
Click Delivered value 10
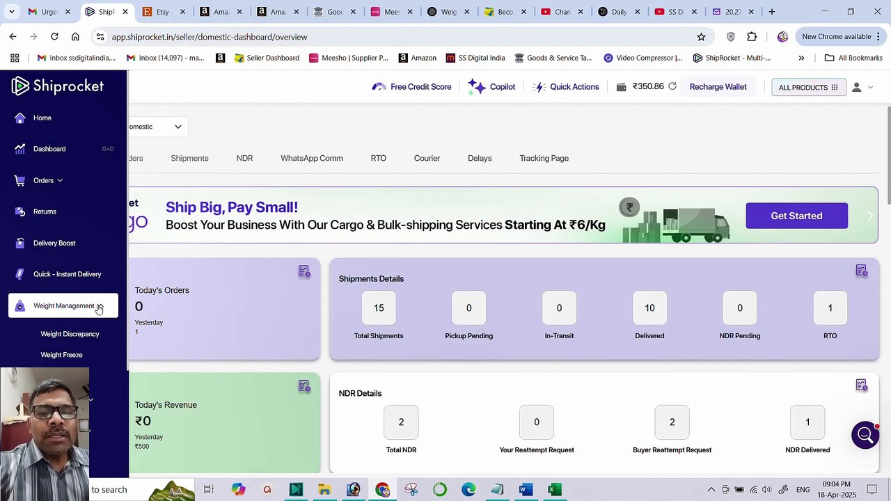[x=649, y=308]
